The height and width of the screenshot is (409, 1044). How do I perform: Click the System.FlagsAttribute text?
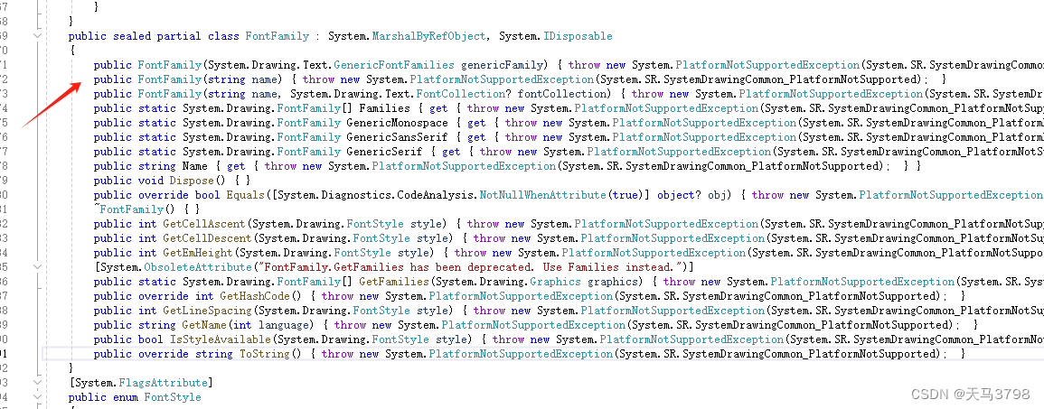tap(140, 383)
